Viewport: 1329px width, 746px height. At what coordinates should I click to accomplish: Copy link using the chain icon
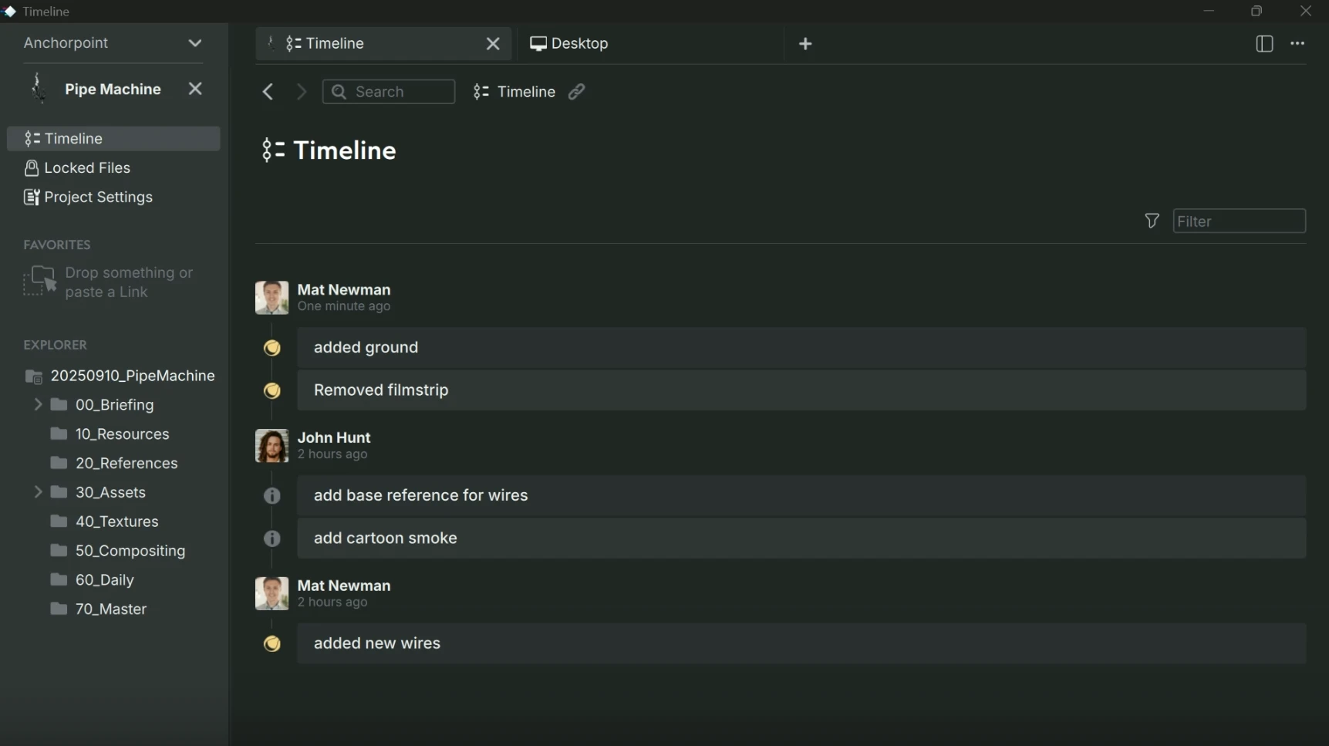click(576, 92)
